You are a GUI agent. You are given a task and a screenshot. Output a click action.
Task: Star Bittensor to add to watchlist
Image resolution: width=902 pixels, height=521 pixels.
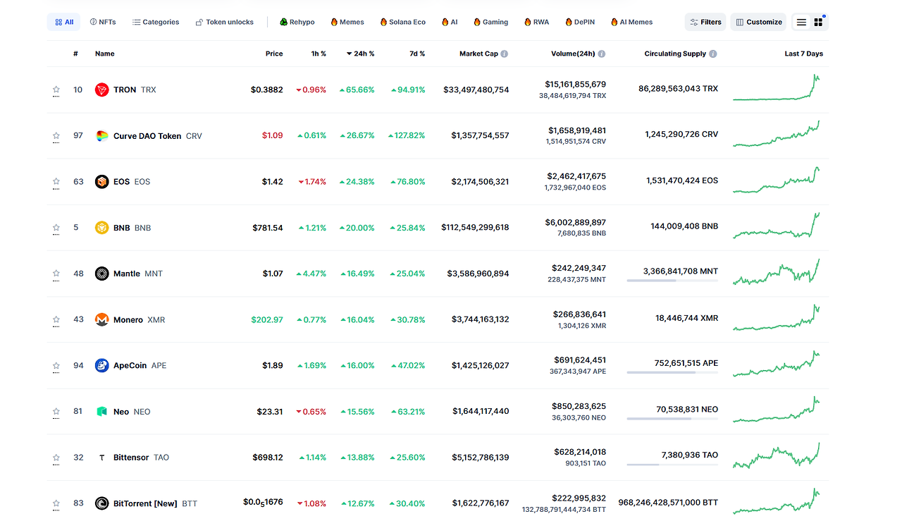click(x=56, y=458)
